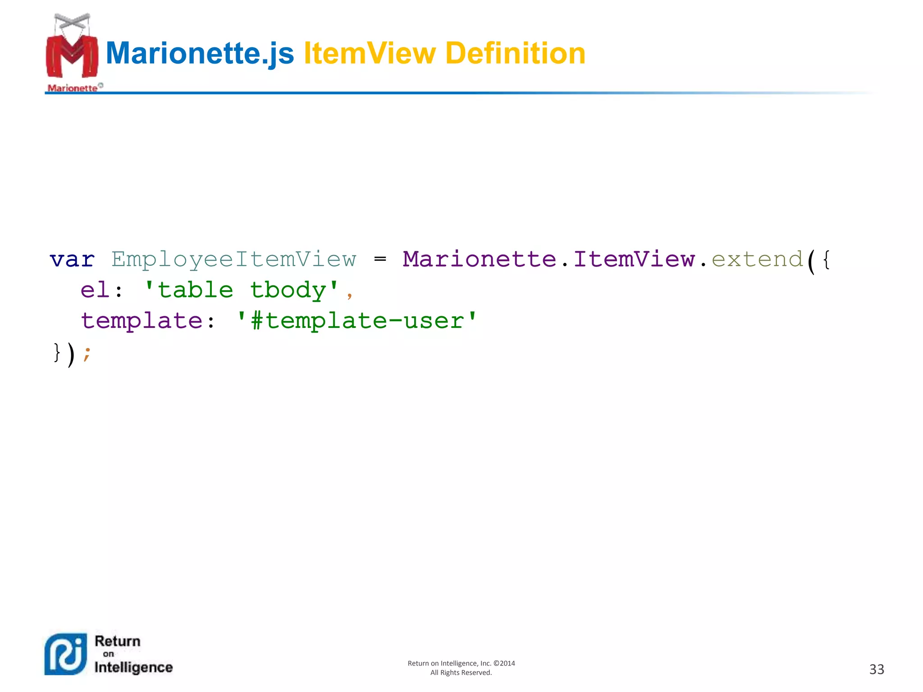Click the Return on Intelligence logo icon
This screenshot has height=692, width=923.
66,654
